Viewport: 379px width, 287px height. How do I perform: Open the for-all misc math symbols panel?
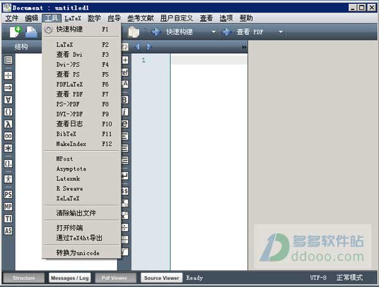(x=8, y=99)
